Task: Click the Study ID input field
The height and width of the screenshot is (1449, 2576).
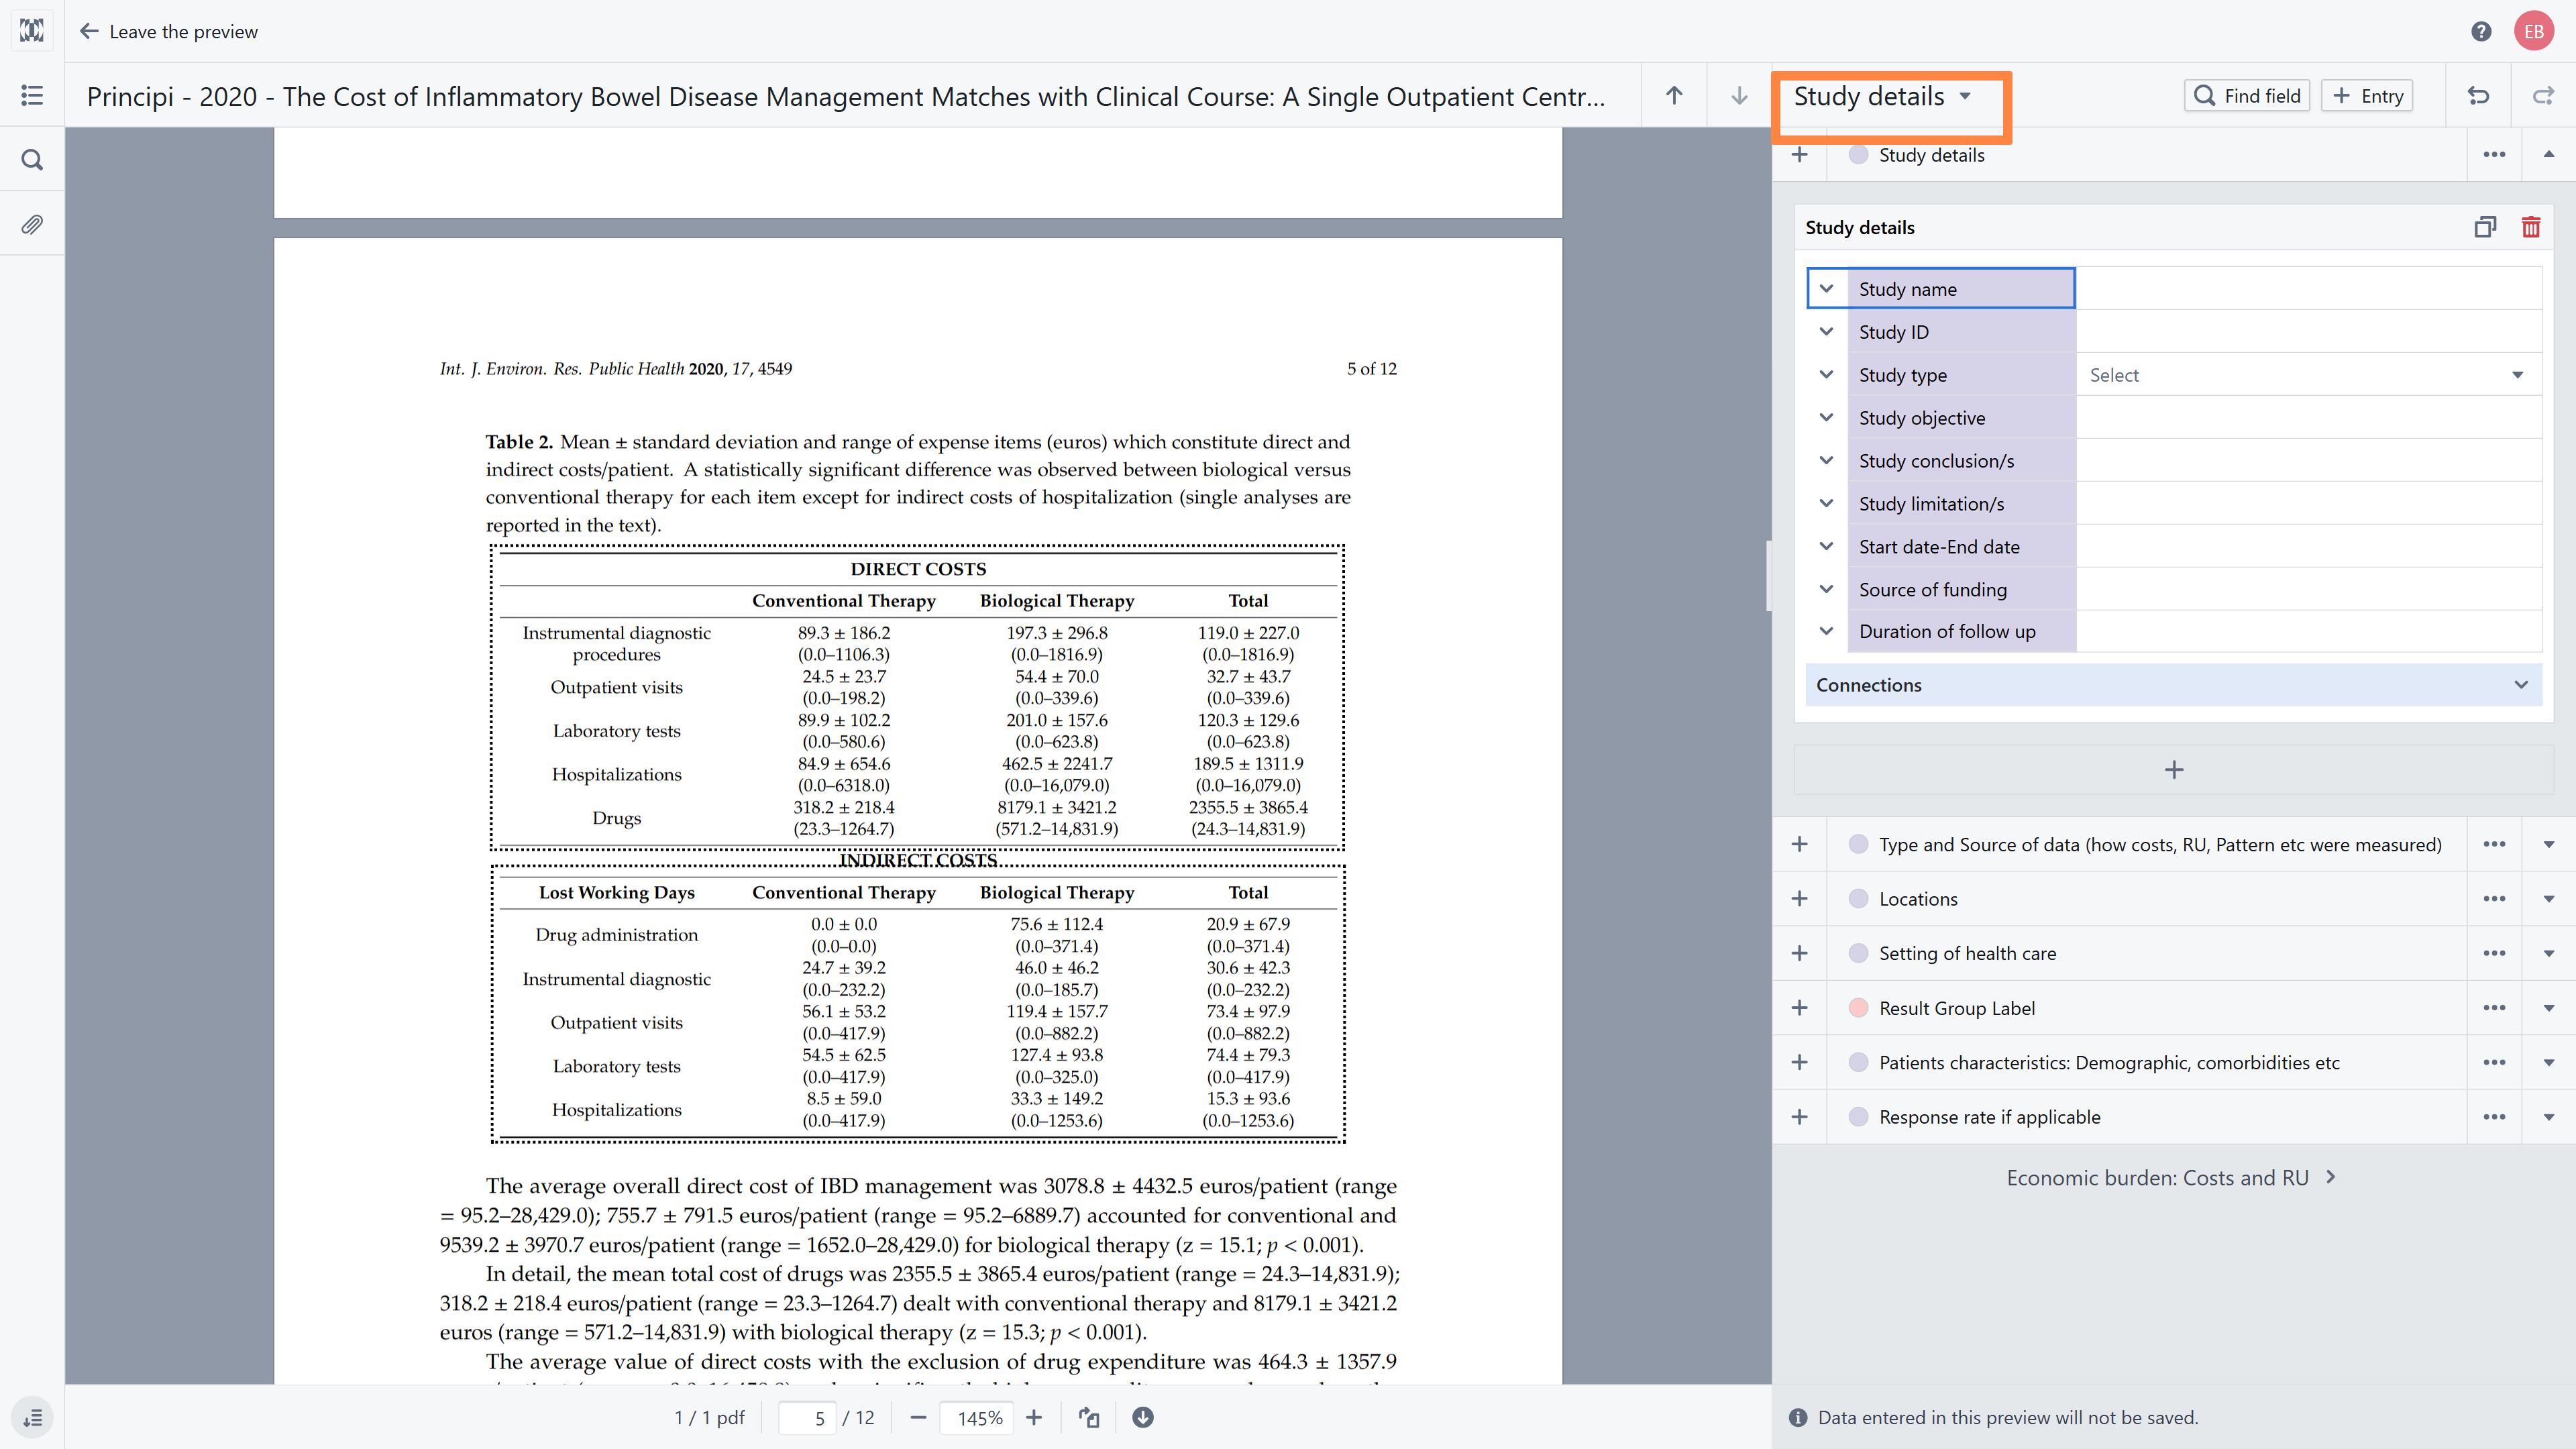Action: pos(2309,332)
